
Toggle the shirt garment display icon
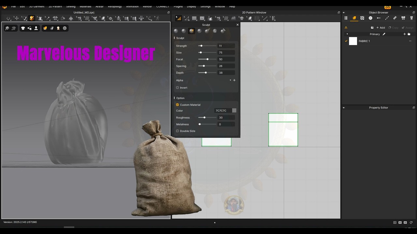[23, 28]
